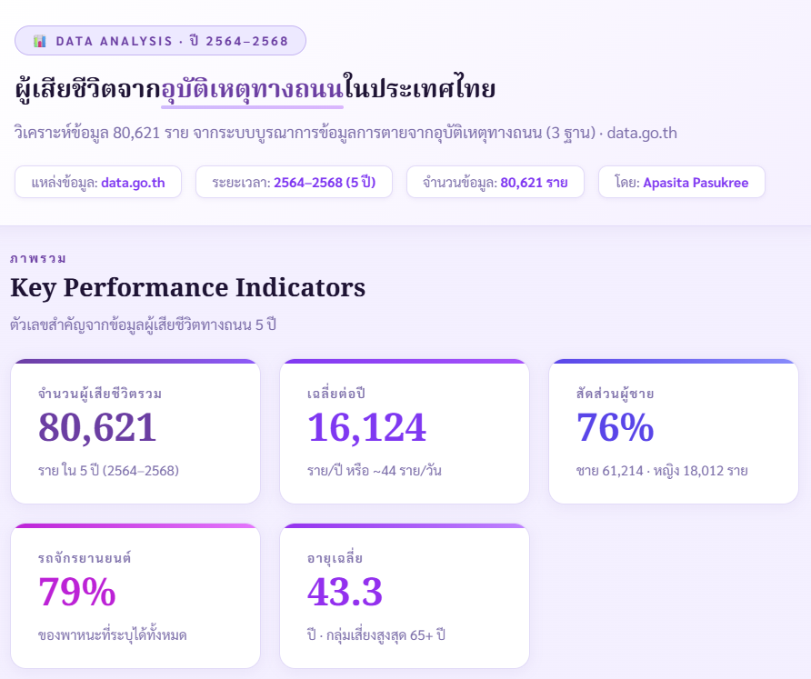Click the อายุเฉลี่ย card label
The image size is (811, 679).
tap(335, 558)
